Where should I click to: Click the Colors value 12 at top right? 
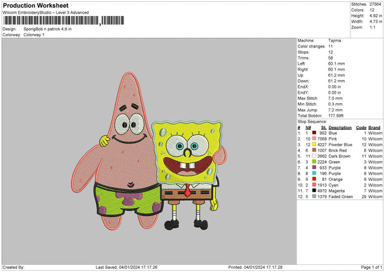pos(372,10)
